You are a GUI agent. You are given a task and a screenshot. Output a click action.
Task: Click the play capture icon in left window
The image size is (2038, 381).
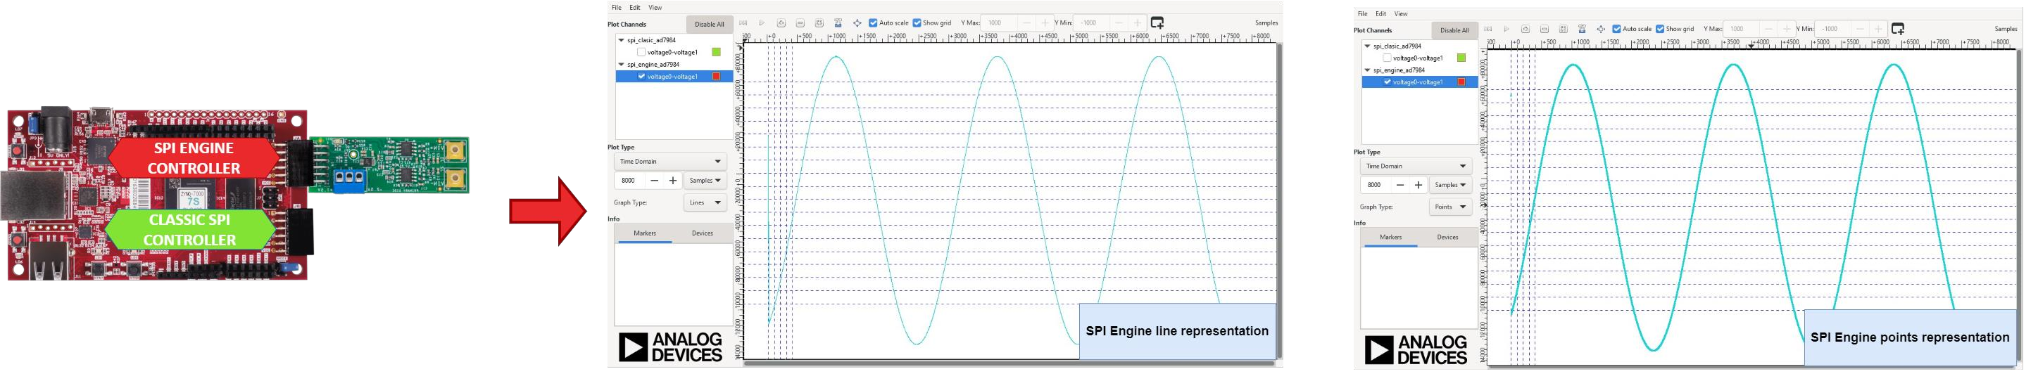click(762, 23)
